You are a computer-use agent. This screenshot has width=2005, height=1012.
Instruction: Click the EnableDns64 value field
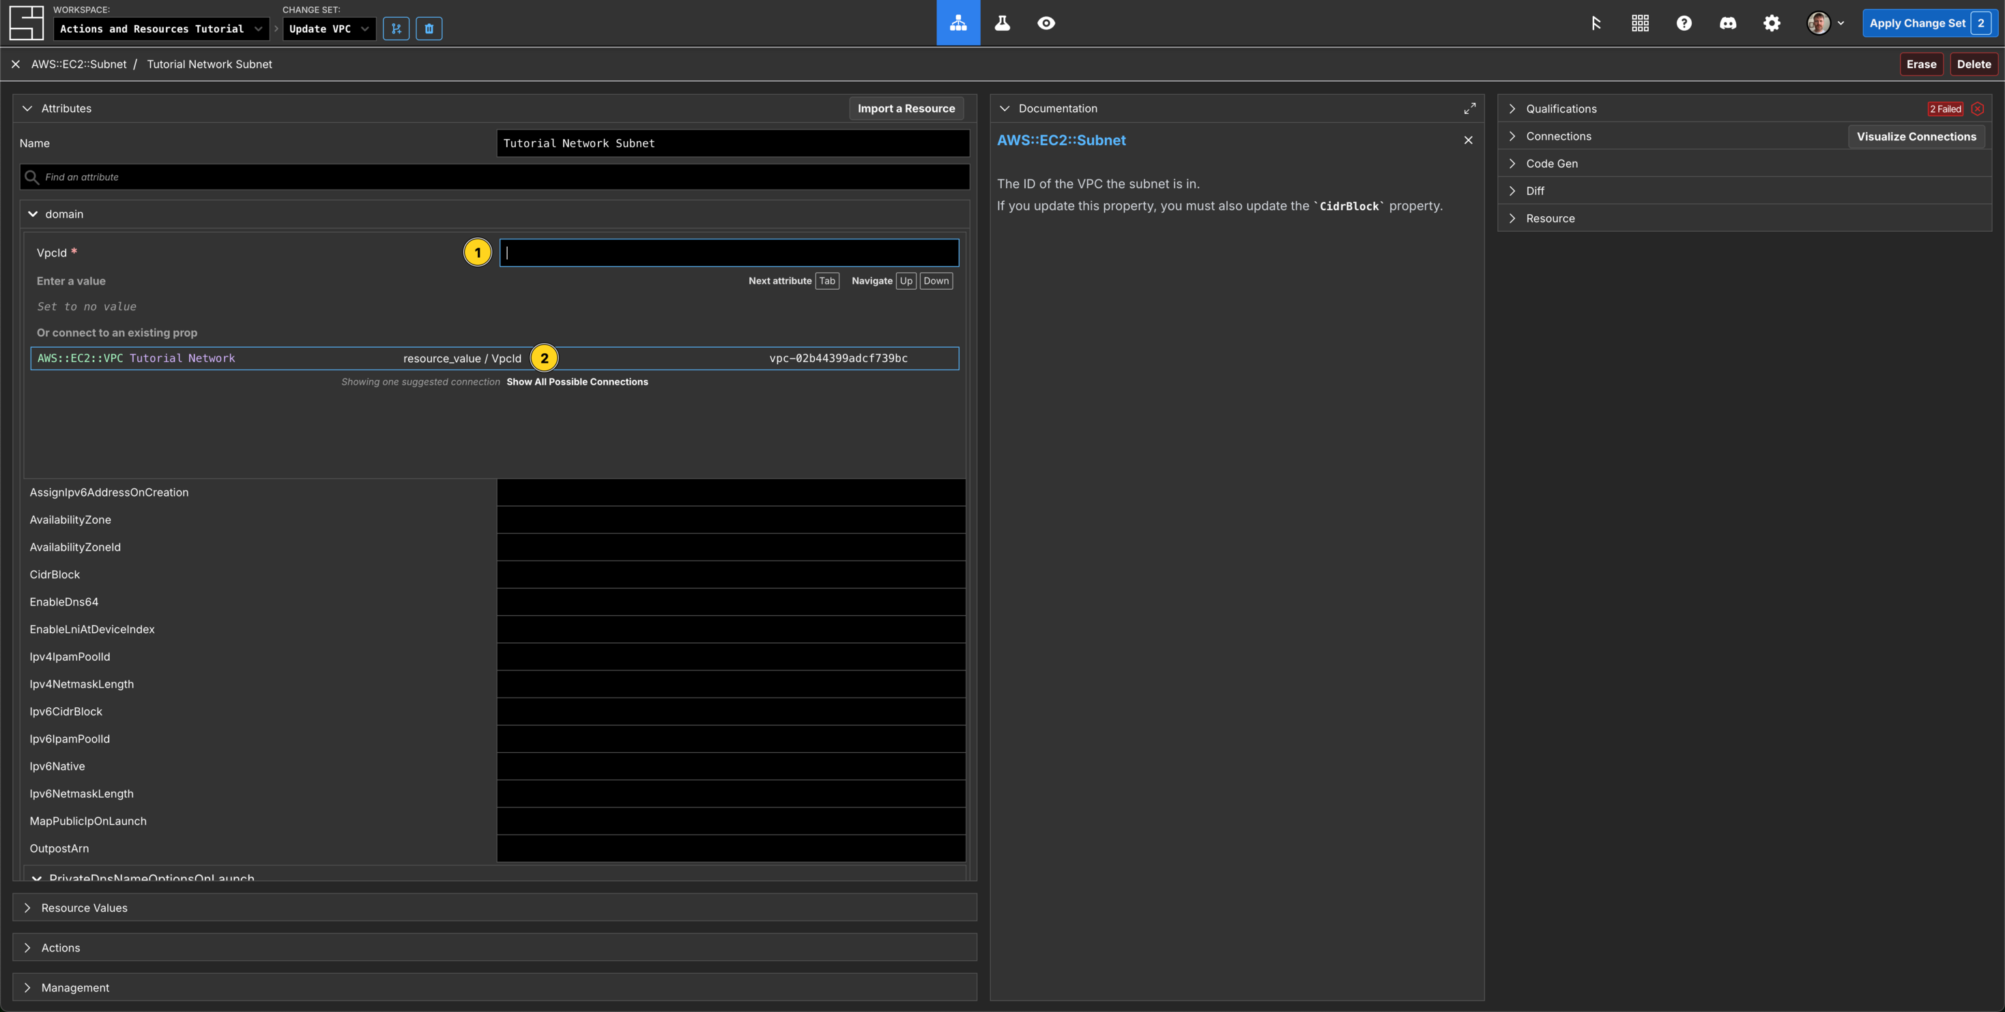pos(731,602)
